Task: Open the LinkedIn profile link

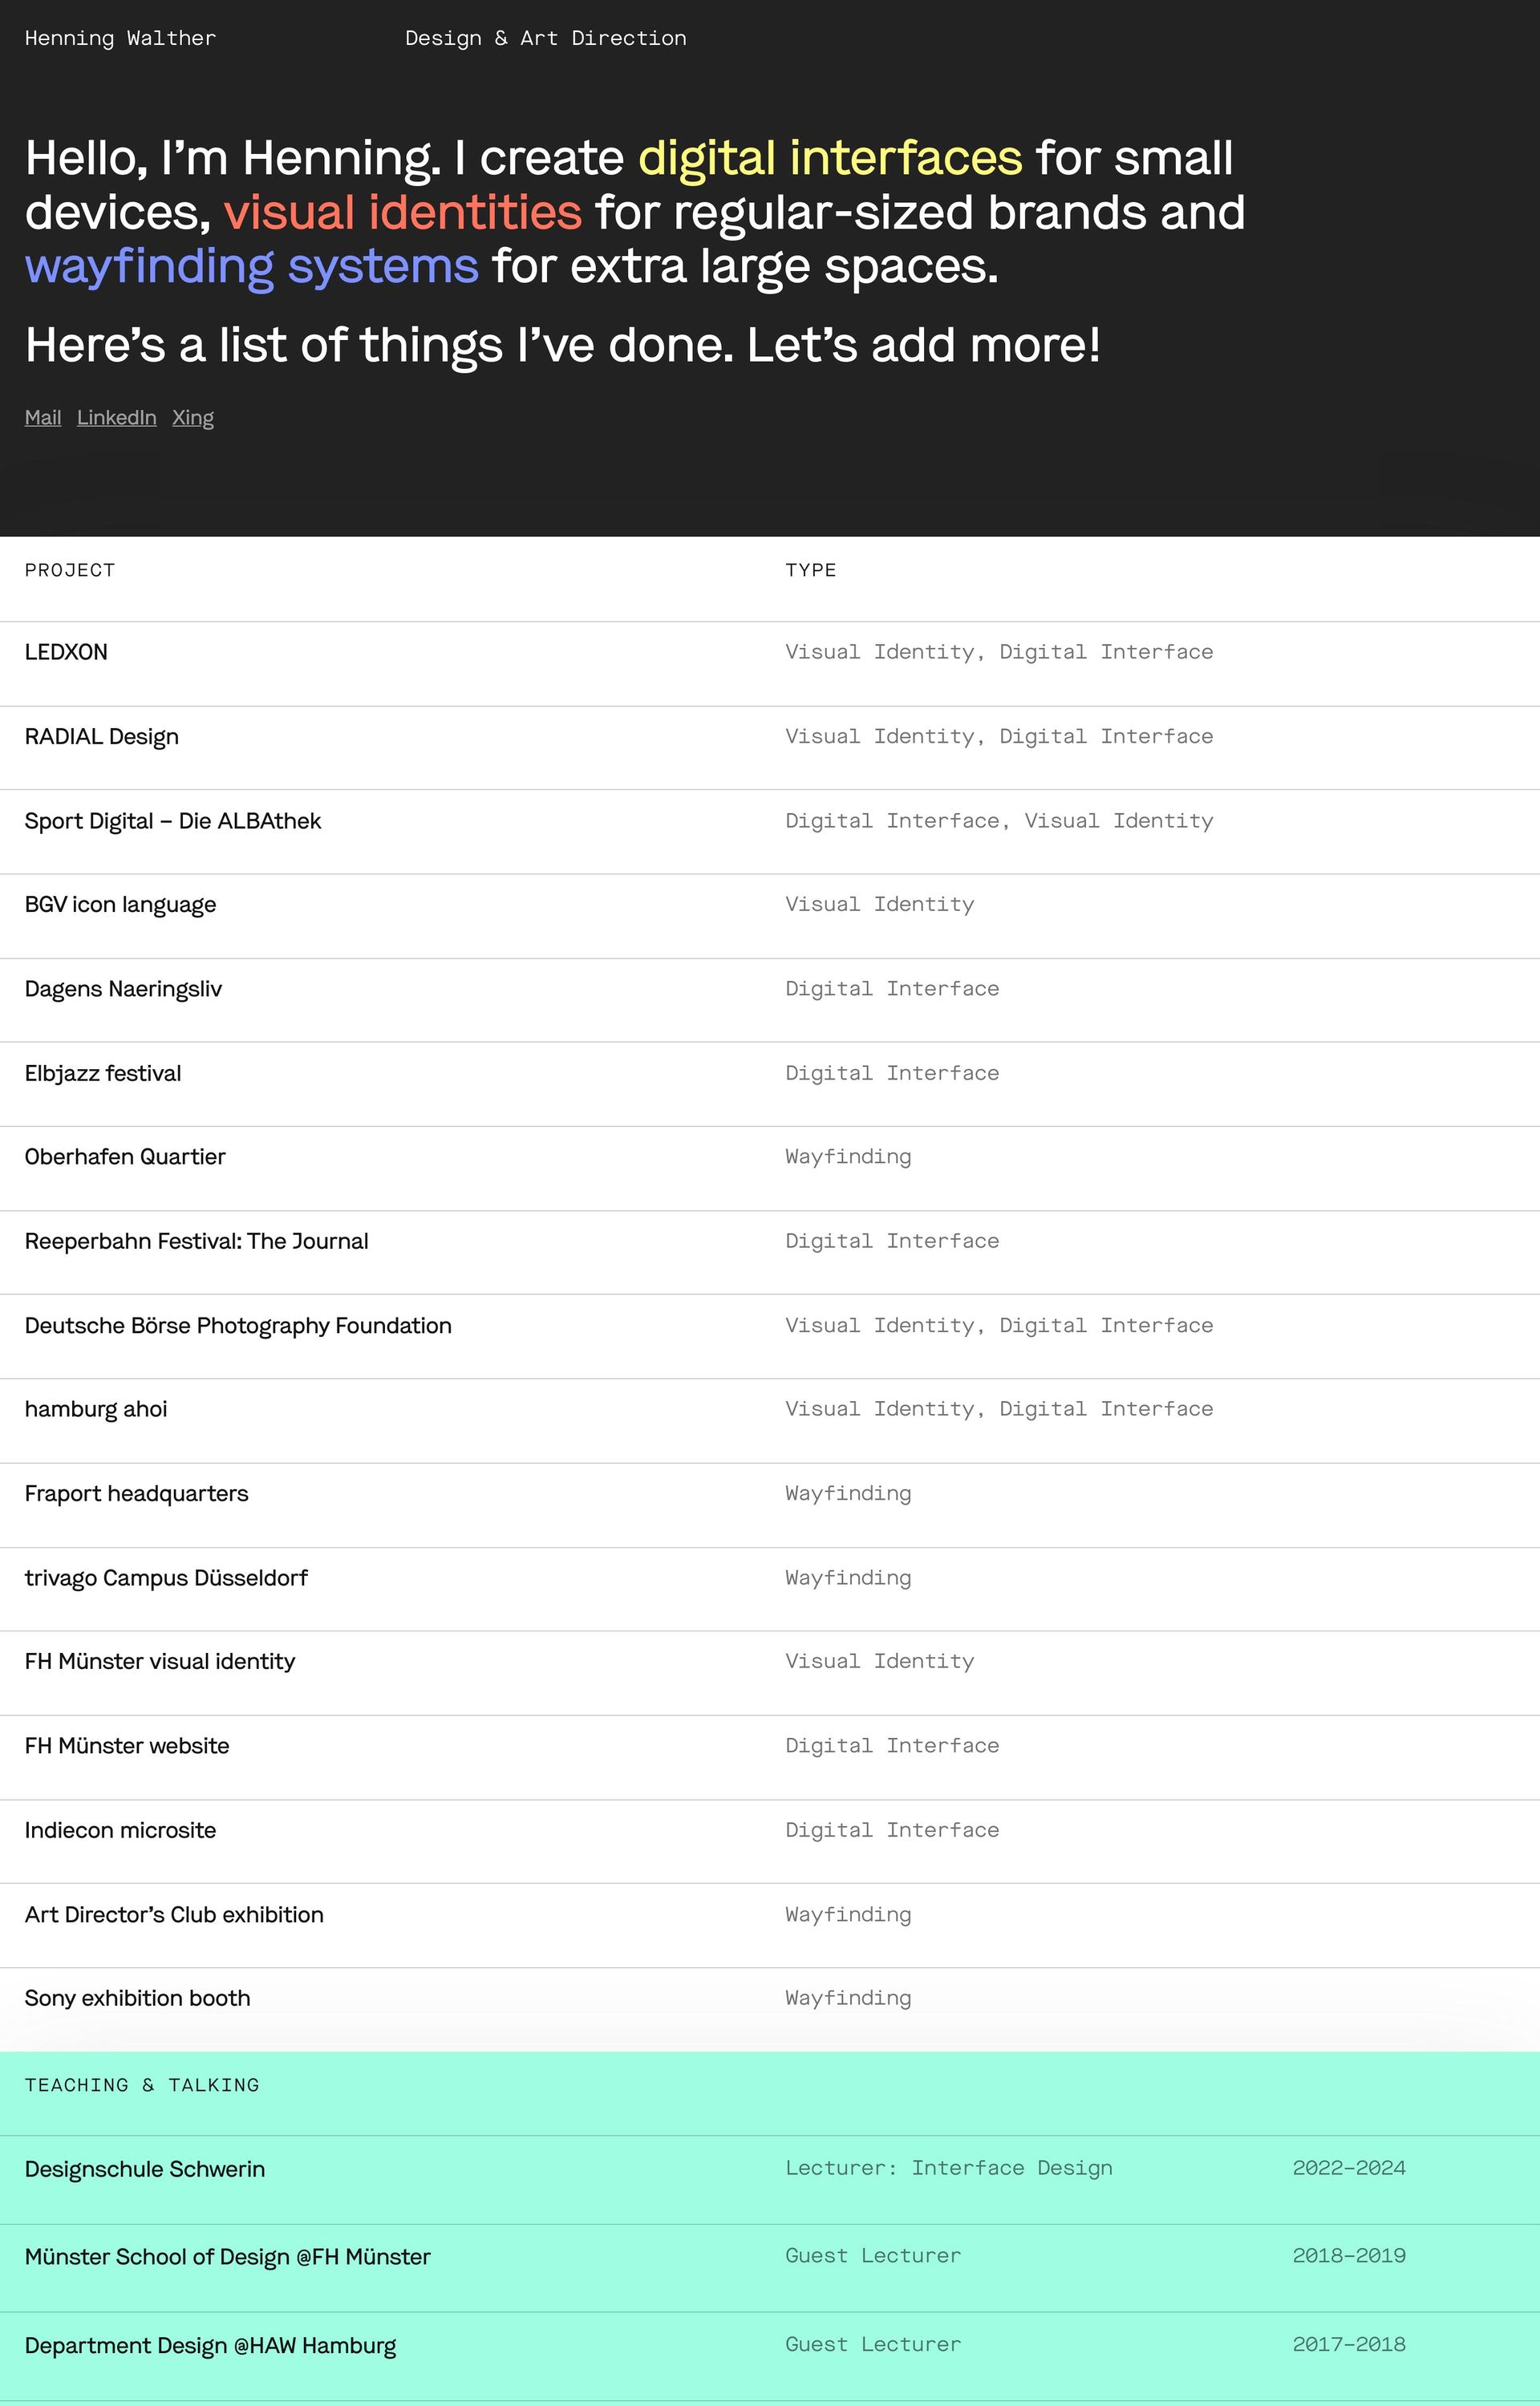Action: pos(116,418)
